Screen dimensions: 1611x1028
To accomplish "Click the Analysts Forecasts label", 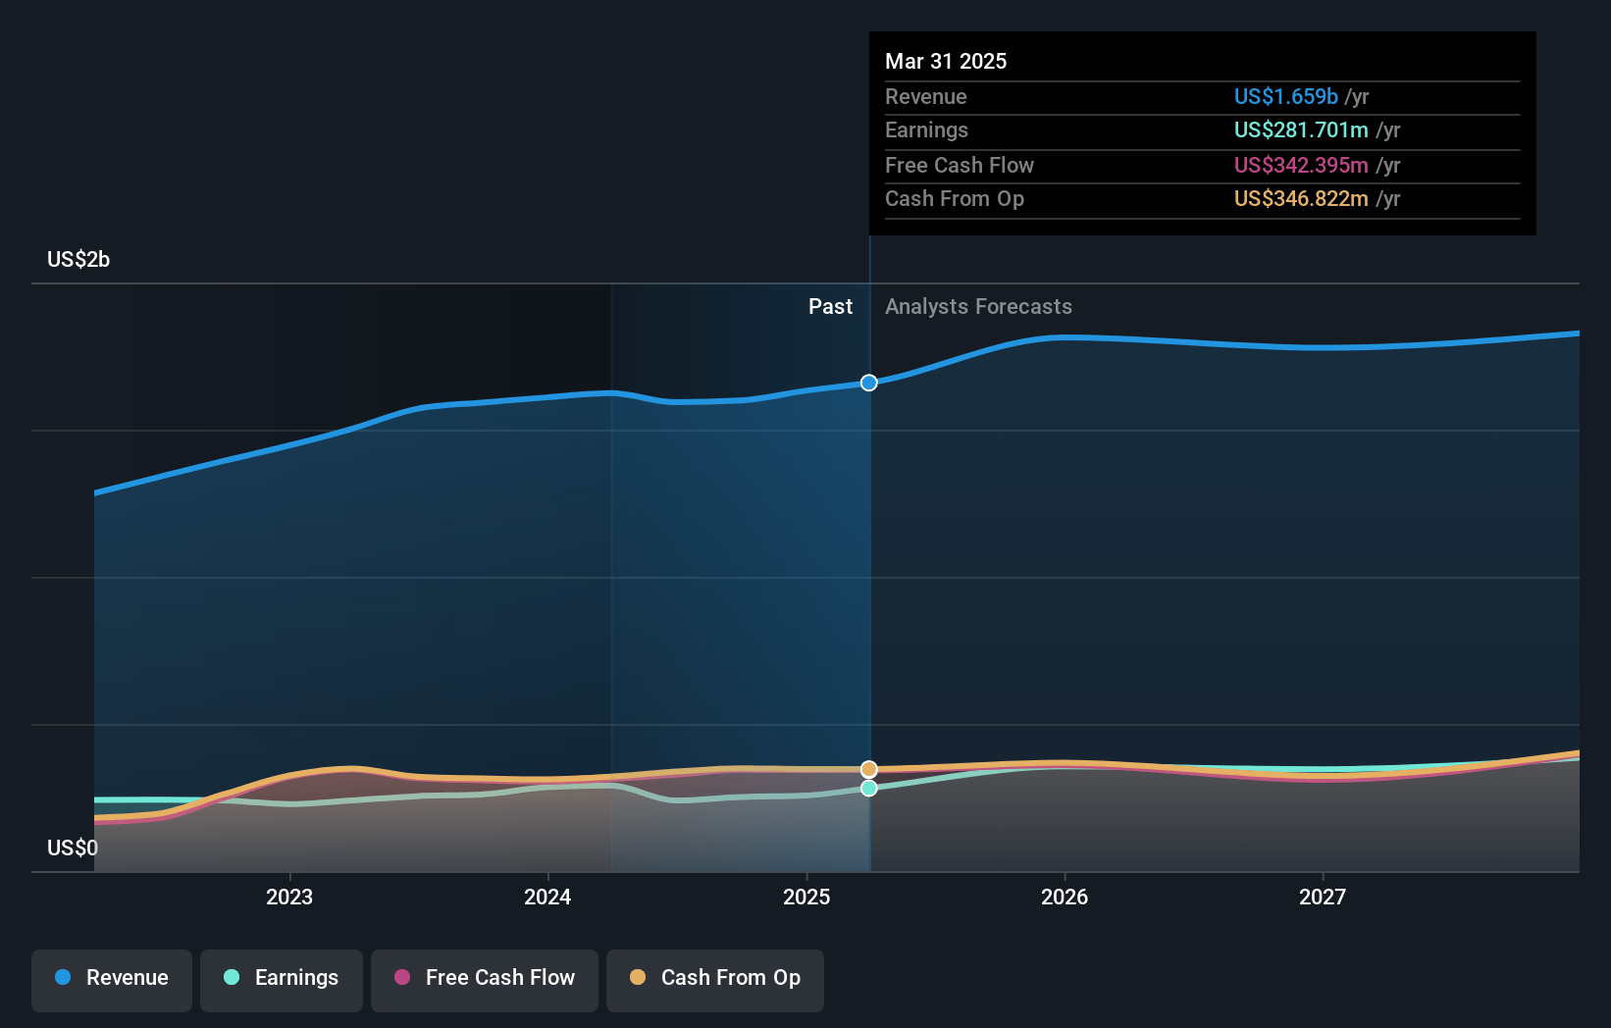I will coord(978,306).
